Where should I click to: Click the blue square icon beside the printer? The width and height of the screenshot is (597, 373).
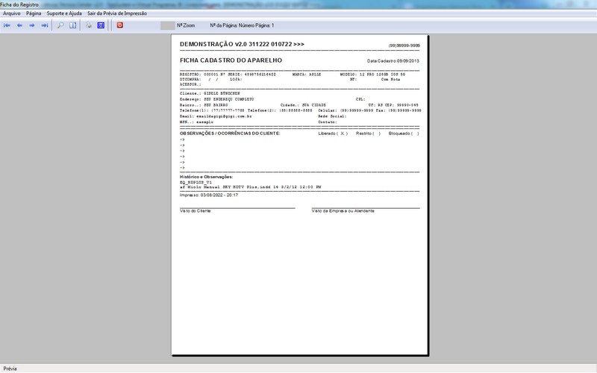tap(101, 25)
